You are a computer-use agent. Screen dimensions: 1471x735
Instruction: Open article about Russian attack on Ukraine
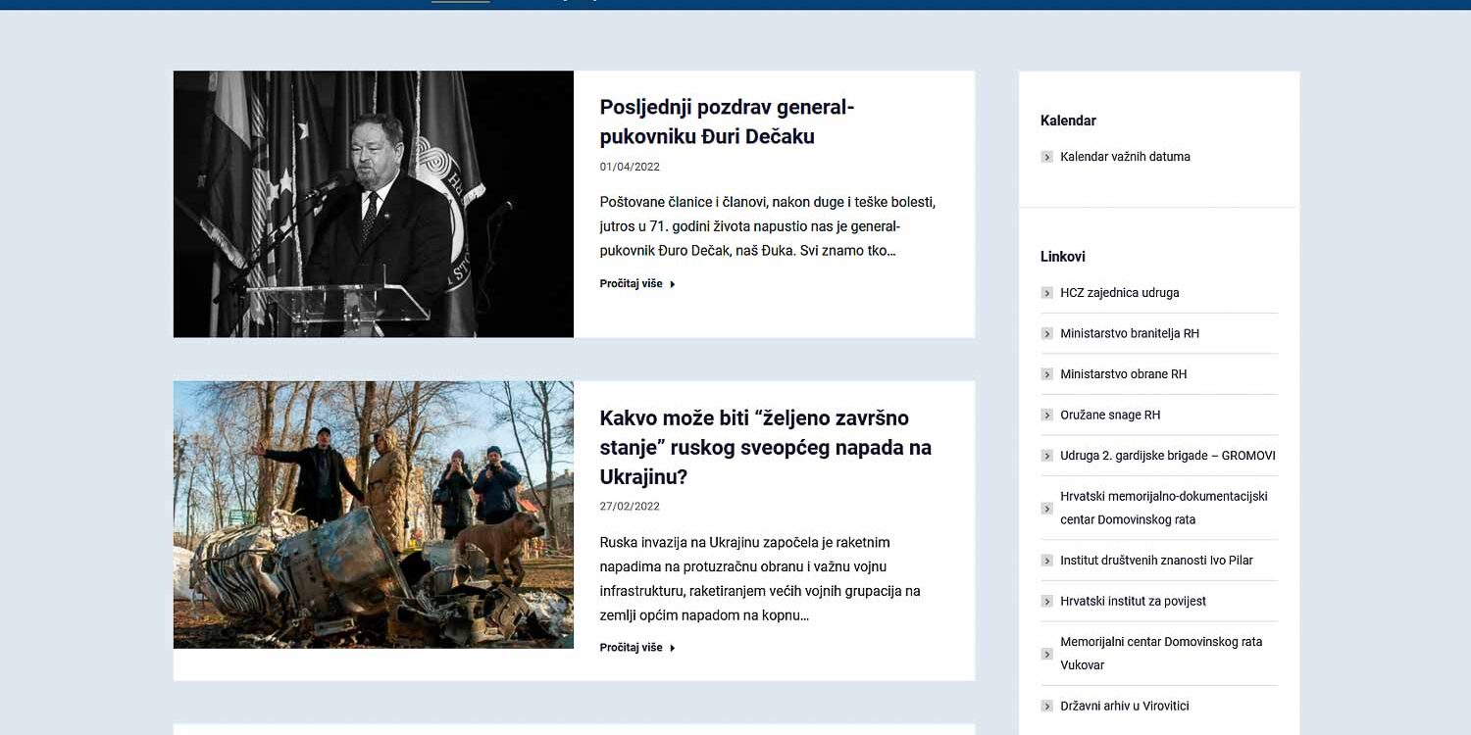point(765,447)
